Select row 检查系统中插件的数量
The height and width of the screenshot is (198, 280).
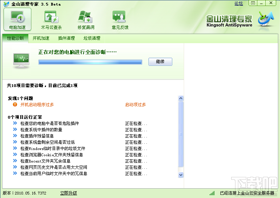tap(80, 129)
